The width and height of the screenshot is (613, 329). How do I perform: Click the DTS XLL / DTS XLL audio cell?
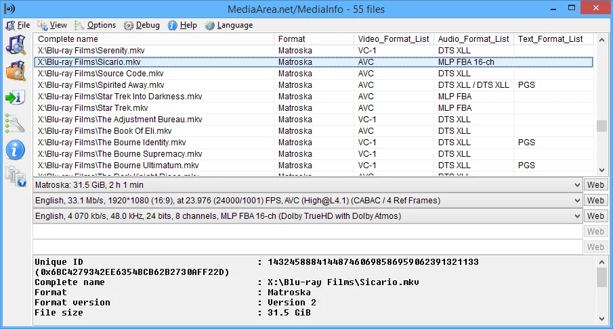coord(473,85)
